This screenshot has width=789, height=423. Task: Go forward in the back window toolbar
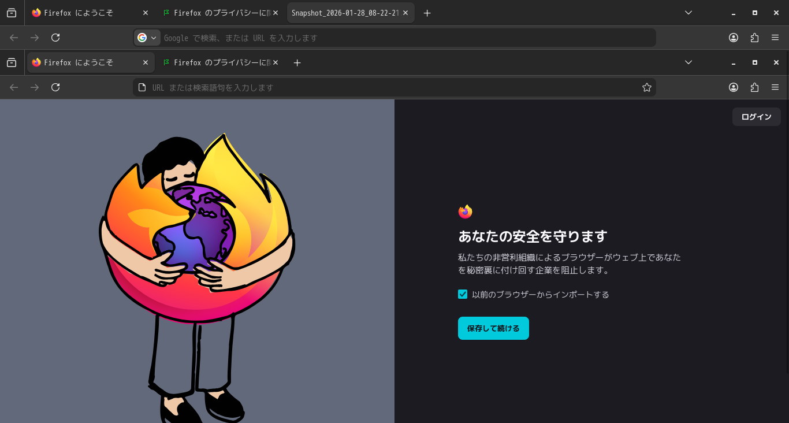pos(35,38)
